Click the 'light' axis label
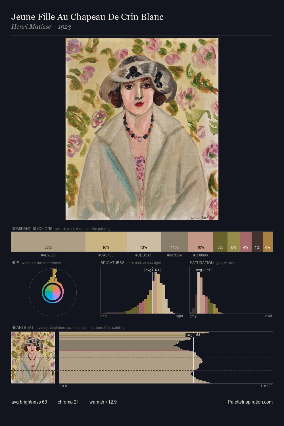The image size is (284, 426). click(x=180, y=316)
